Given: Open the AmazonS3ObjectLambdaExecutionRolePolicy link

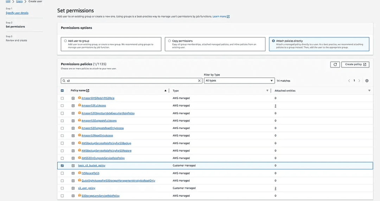Looking at the screenshot, I should (108, 113).
